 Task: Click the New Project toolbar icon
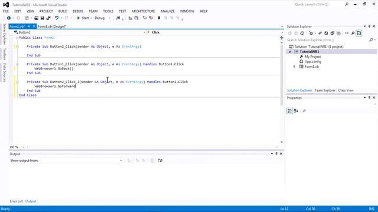pos(27,18)
